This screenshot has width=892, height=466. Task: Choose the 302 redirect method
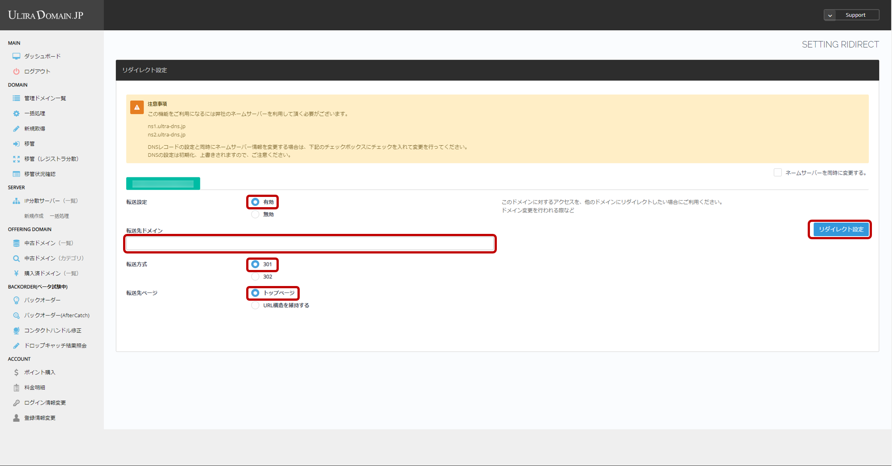[x=255, y=277]
